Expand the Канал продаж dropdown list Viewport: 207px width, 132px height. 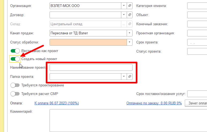pos(130,33)
